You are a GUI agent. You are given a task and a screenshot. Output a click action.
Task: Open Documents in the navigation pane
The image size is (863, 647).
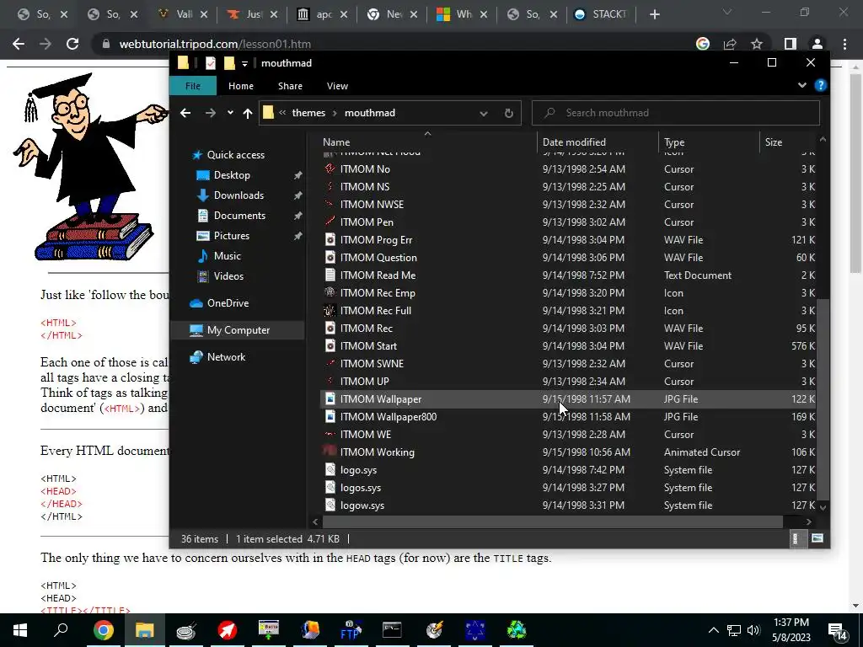[x=239, y=216]
